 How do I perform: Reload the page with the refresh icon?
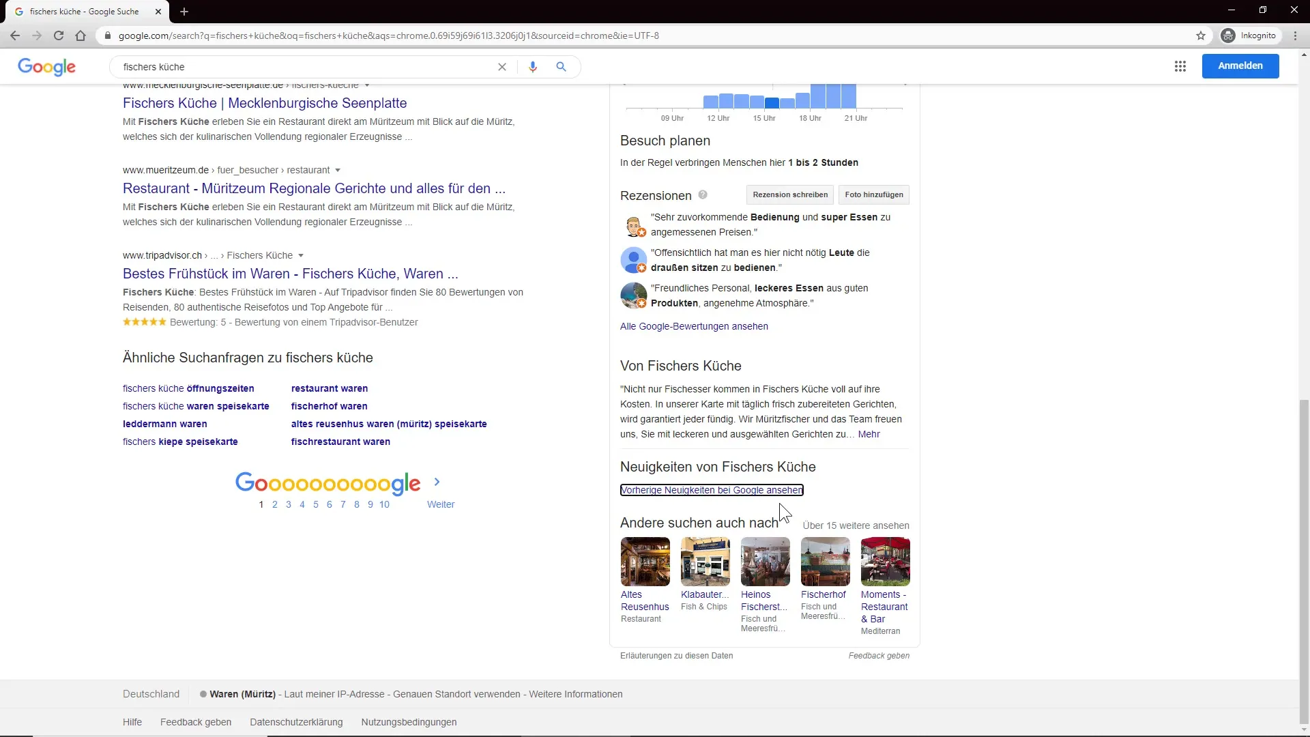(59, 35)
